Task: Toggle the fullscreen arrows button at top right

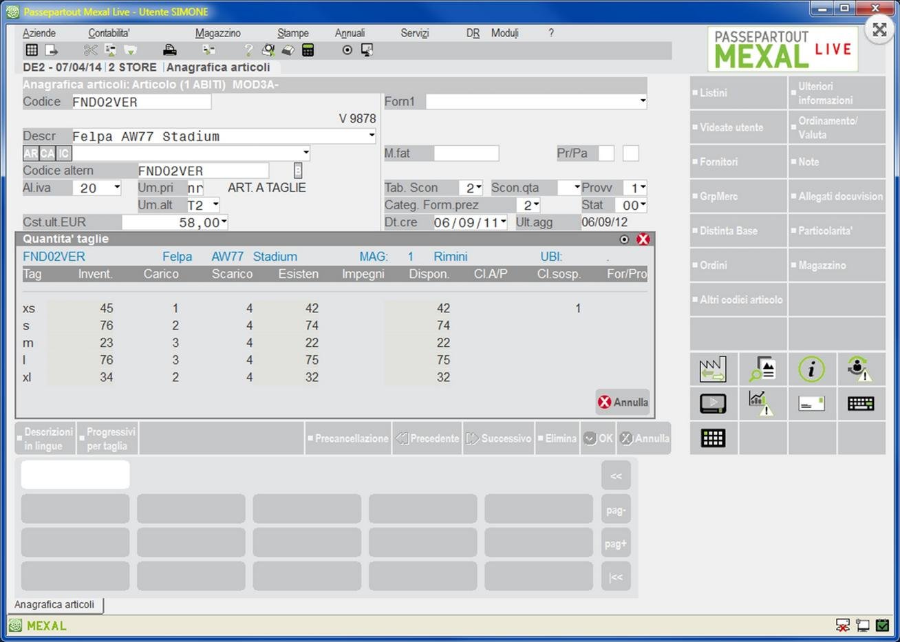Action: tap(879, 30)
